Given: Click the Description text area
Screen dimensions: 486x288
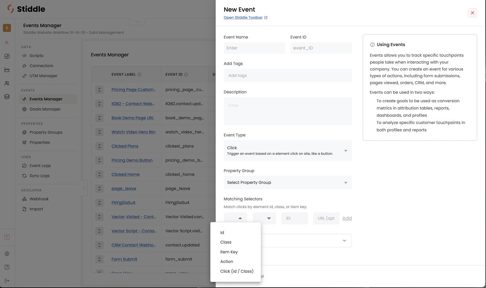Looking at the screenshot, I should pyautogui.click(x=288, y=111).
